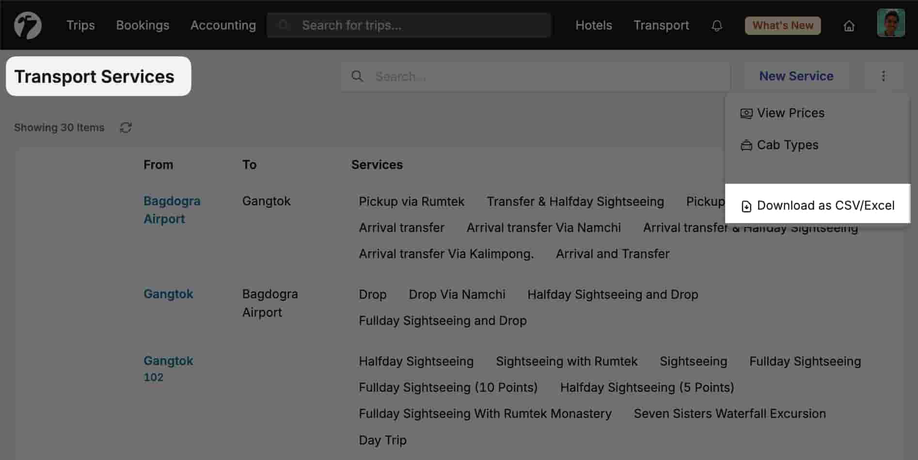The image size is (918, 460).
Task: Select View Prices in the dropdown menu
Action: [790, 113]
